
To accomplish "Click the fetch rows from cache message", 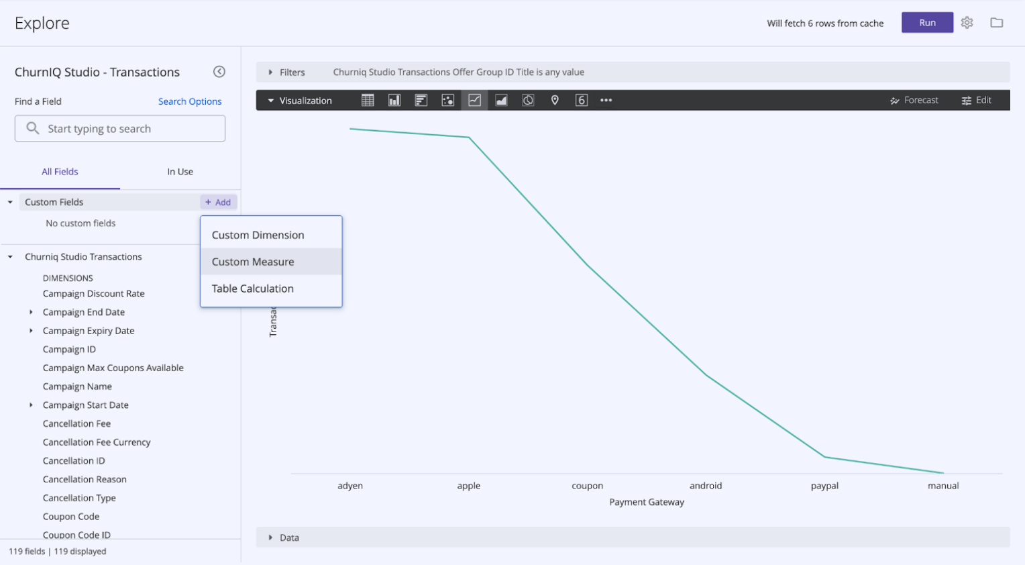I will coord(825,23).
